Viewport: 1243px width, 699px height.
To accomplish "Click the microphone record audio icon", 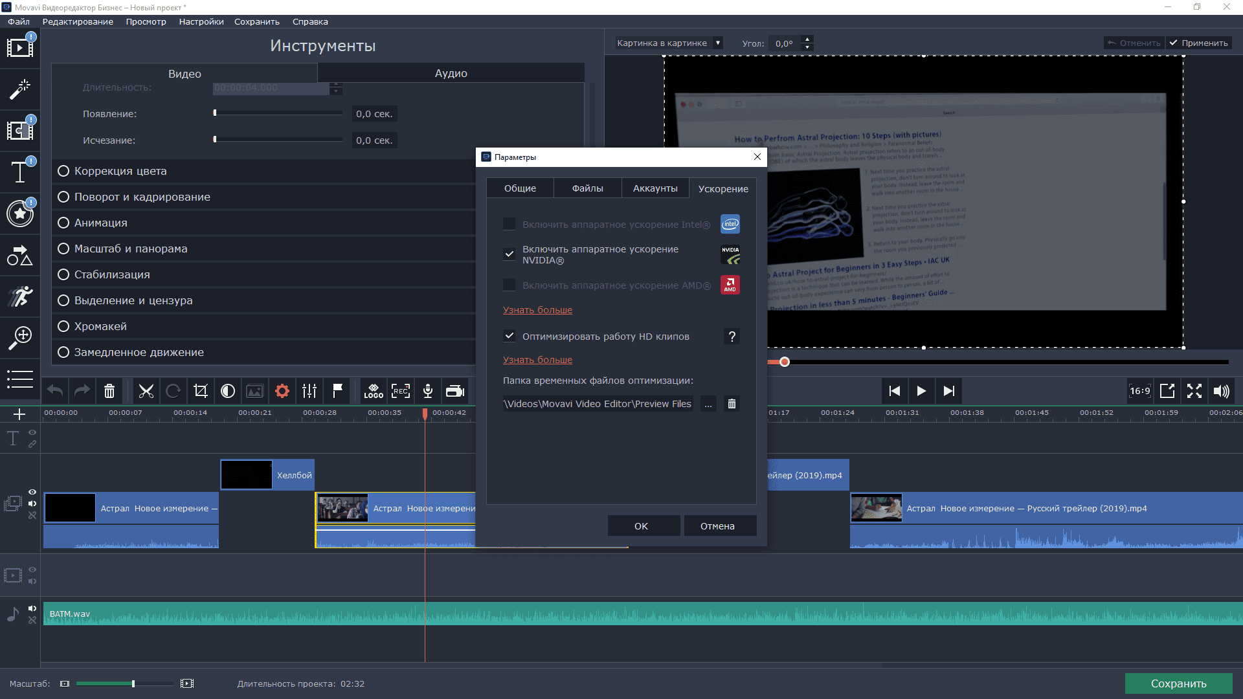I will tap(428, 391).
